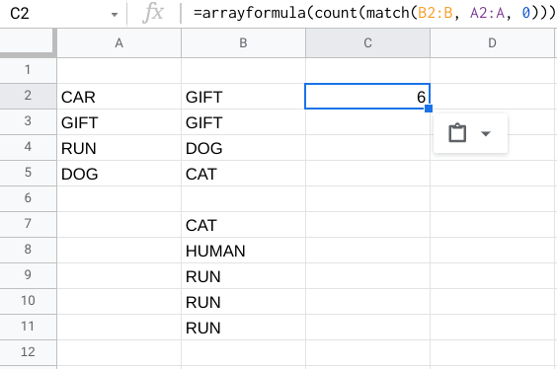Select cell C2 showing 6
The height and width of the screenshot is (369, 557).
pos(367,96)
